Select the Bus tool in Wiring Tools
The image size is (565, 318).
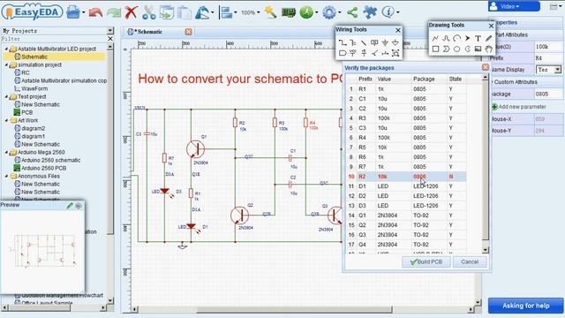point(353,43)
